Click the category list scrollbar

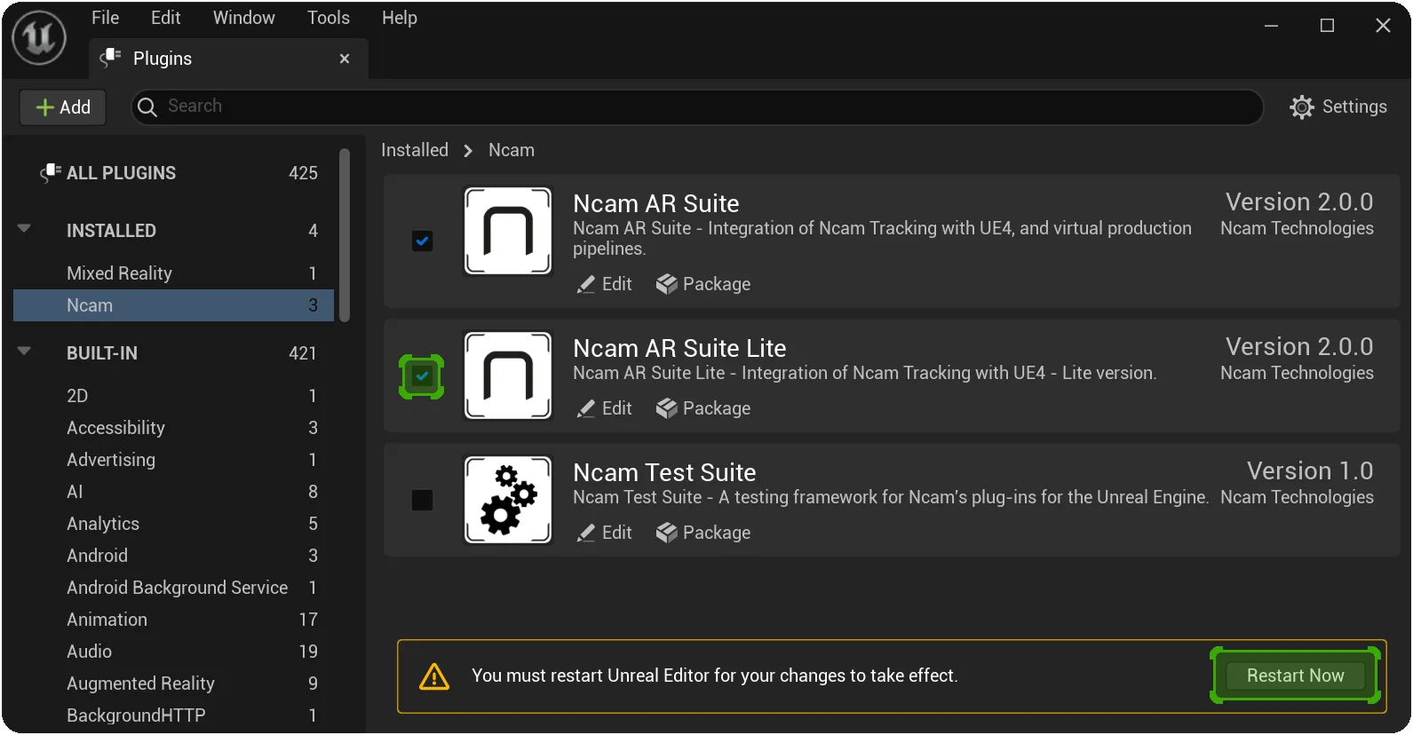345,235
